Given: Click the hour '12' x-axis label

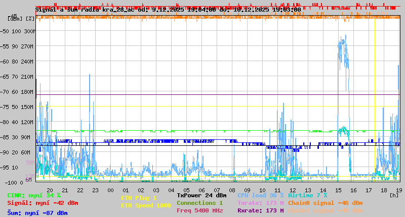Looking at the screenshot, I should pyautogui.click(x=293, y=190).
